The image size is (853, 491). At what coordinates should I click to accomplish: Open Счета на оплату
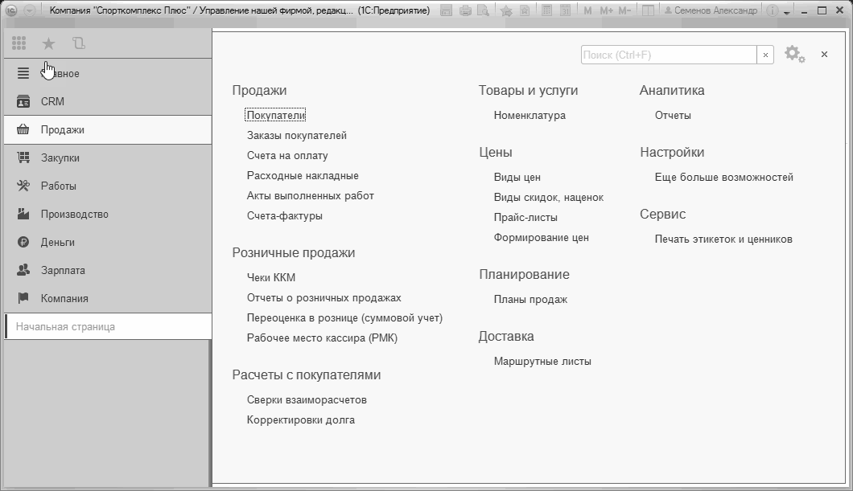[x=287, y=155]
